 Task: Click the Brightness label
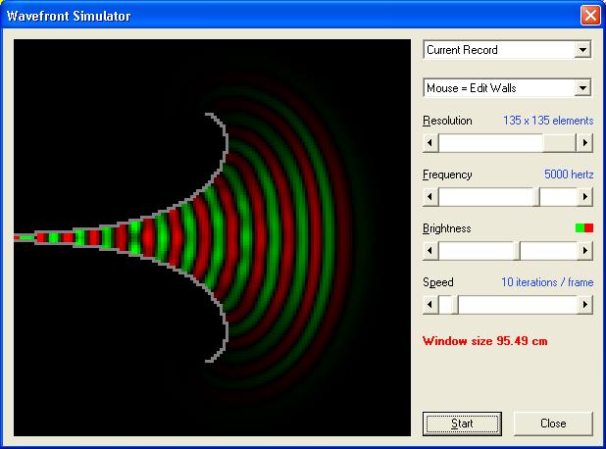(x=447, y=228)
